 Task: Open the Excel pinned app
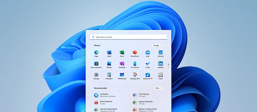coord(122,53)
